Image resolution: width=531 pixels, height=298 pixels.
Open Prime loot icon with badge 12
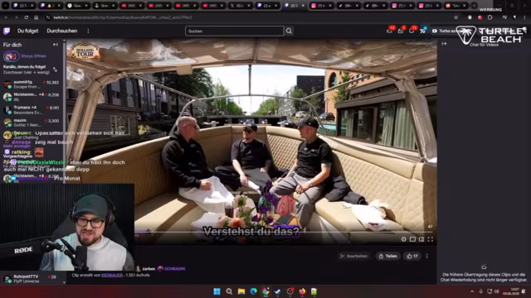(x=389, y=31)
